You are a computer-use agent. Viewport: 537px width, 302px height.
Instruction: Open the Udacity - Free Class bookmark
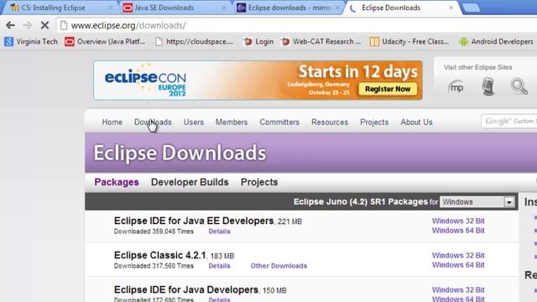click(x=409, y=42)
